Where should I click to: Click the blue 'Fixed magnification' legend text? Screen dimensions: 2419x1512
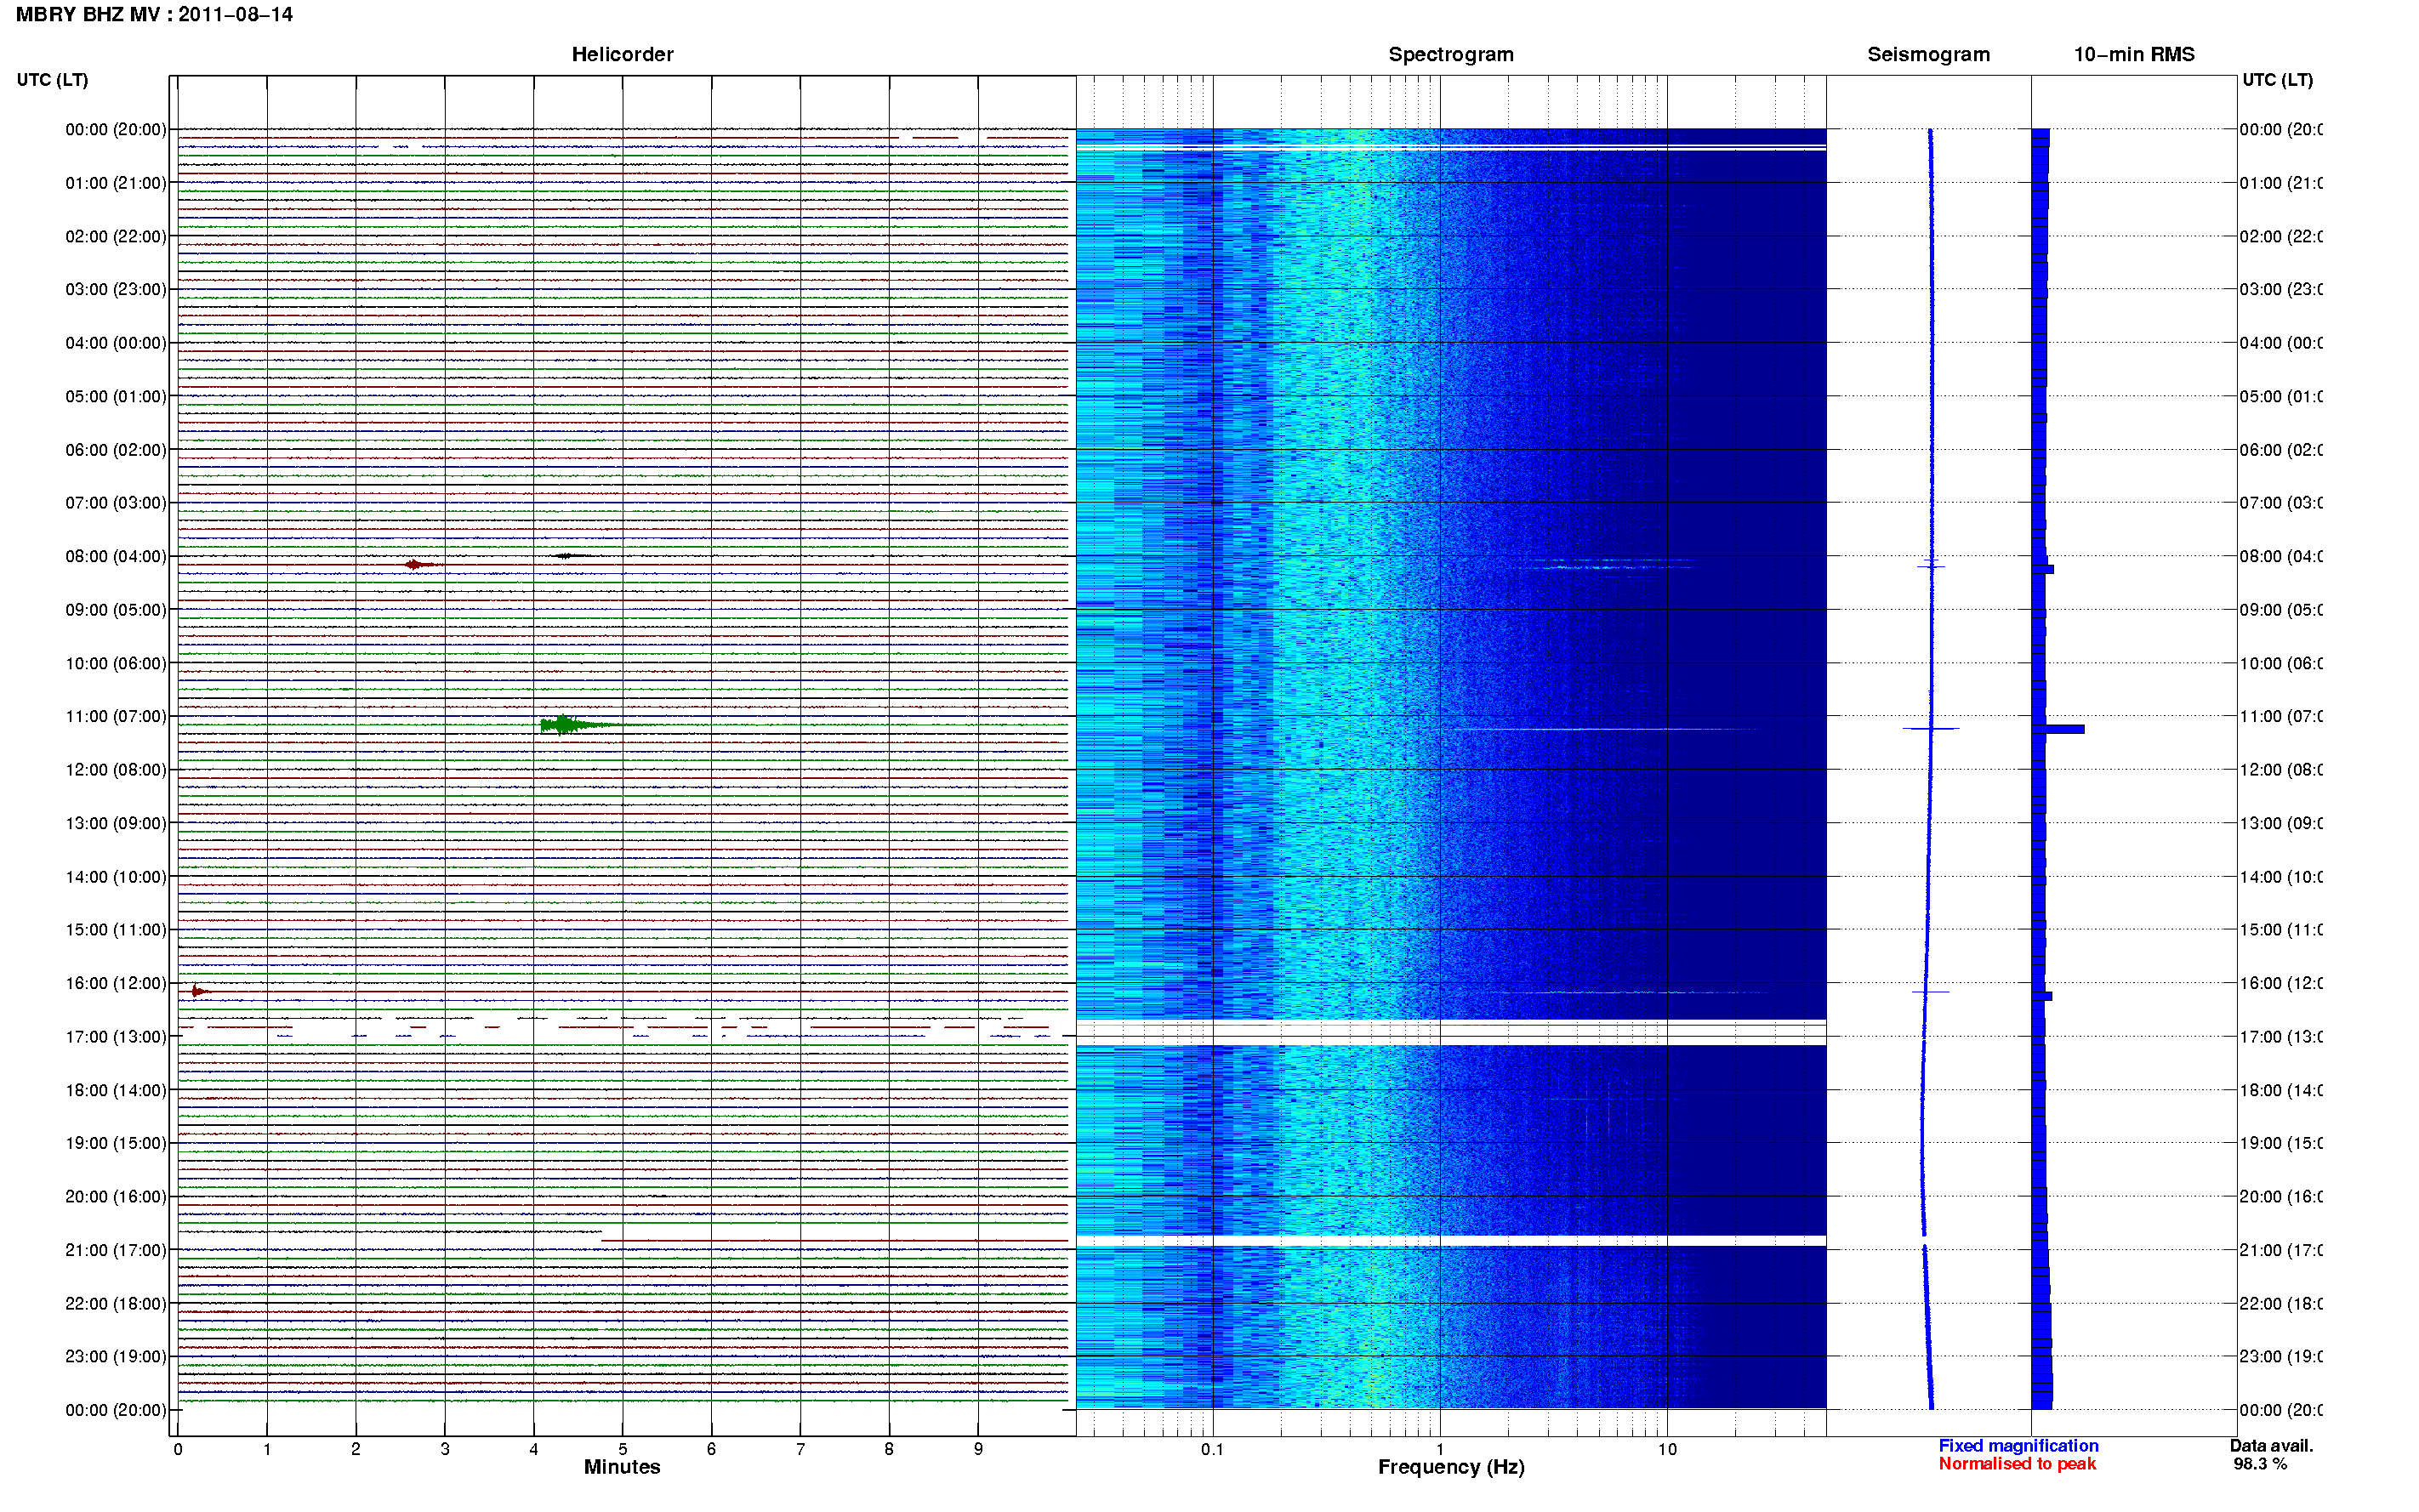click(x=2018, y=1446)
